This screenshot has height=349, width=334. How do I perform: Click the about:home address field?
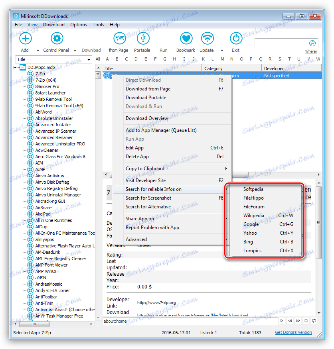pos(190,321)
